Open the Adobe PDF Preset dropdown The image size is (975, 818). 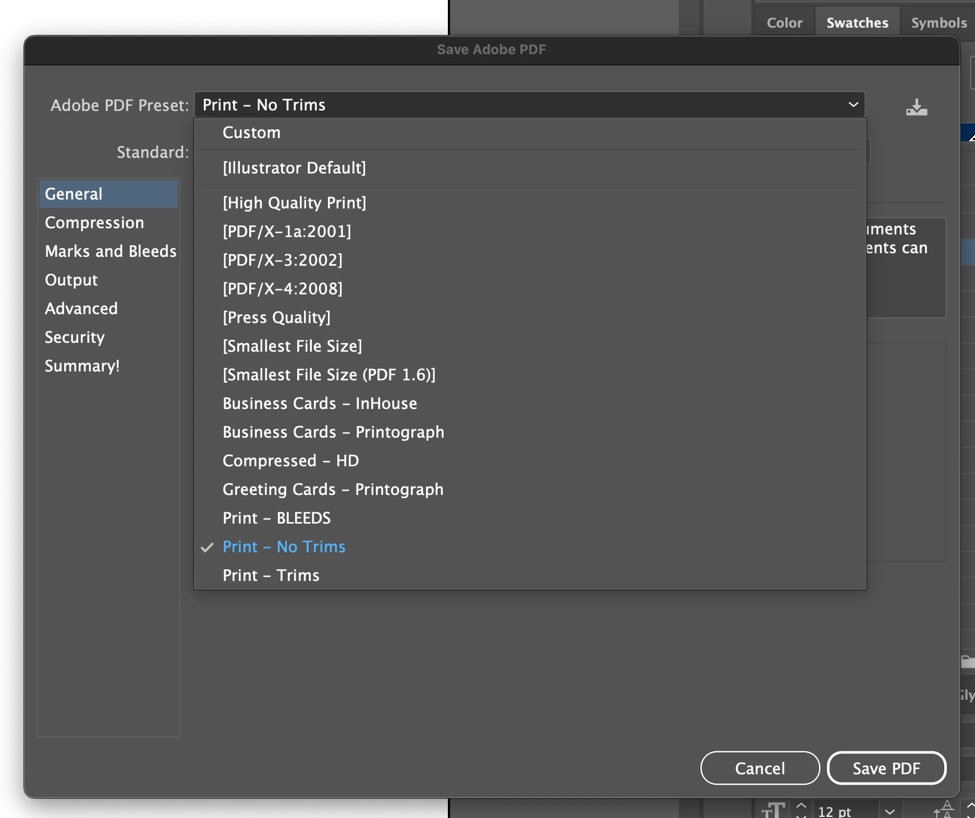coord(529,105)
